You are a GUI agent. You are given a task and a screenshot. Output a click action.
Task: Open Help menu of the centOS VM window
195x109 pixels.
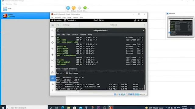coord(81,18)
